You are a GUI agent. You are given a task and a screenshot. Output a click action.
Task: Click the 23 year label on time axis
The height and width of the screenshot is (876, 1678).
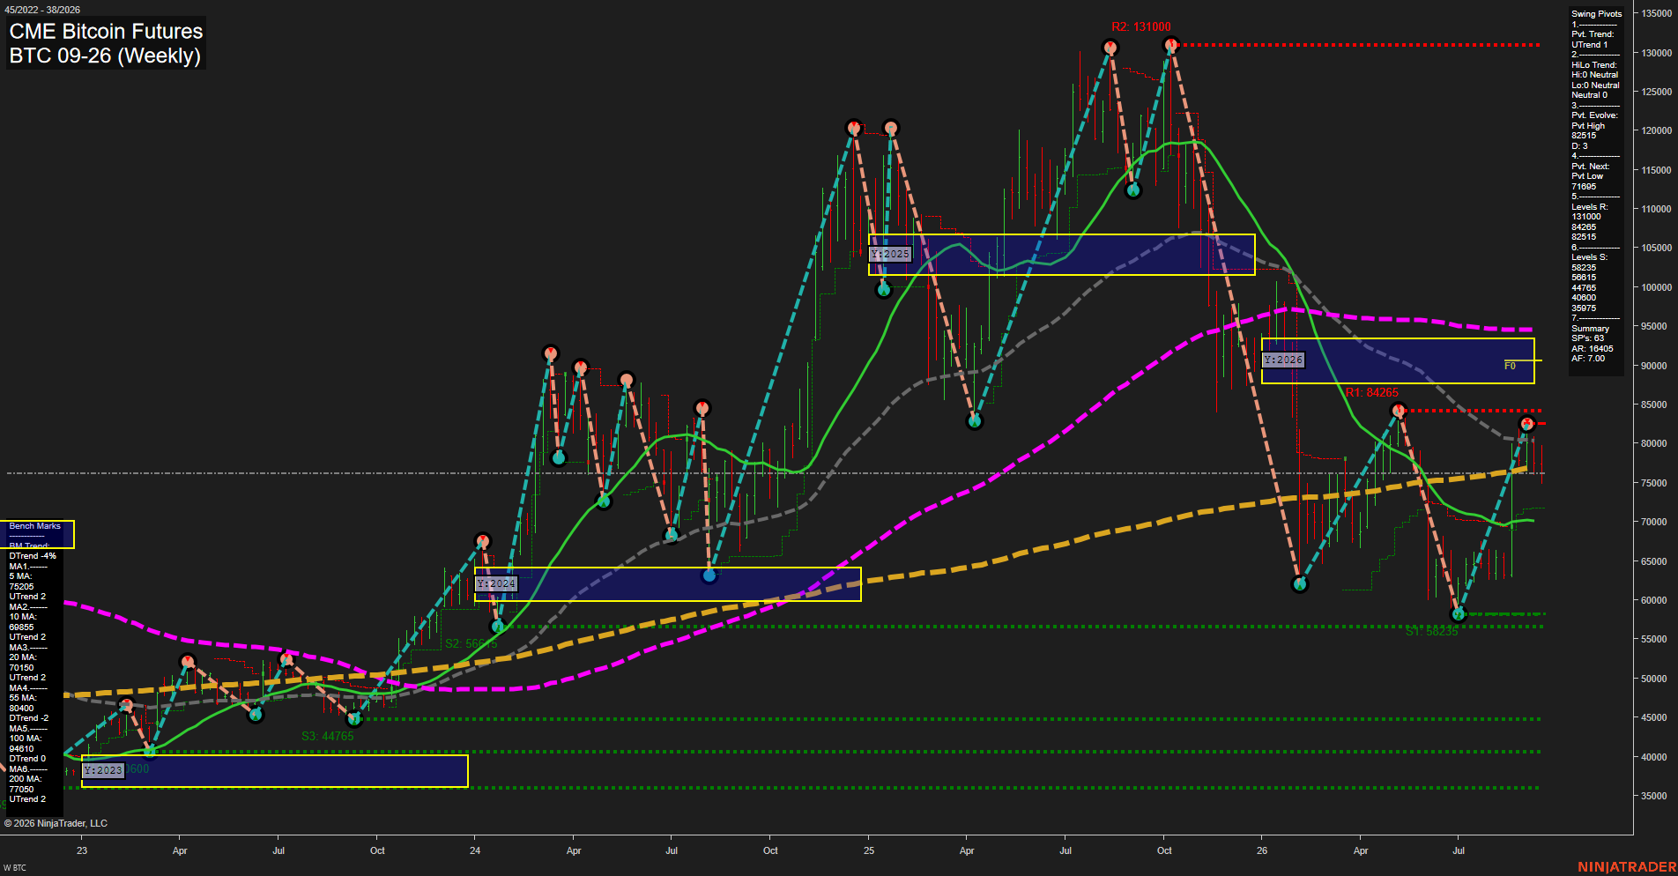tap(82, 850)
